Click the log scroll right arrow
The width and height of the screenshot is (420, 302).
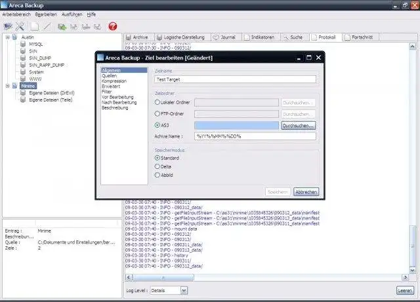coord(406,278)
